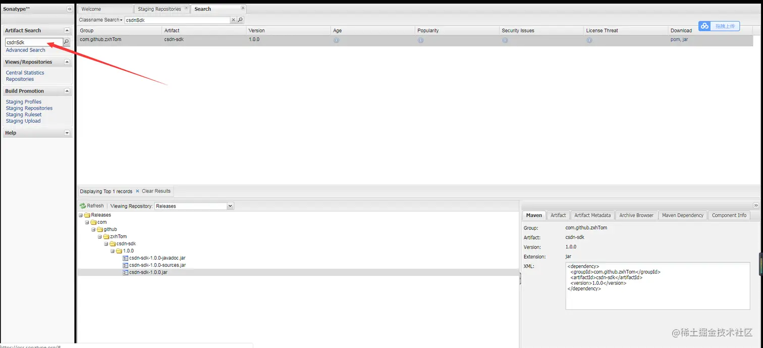The height and width of the screenshot is (348, 763).
Task: Click the Popularity info icon for csdn-sdk
Action: tap(420, 40)
